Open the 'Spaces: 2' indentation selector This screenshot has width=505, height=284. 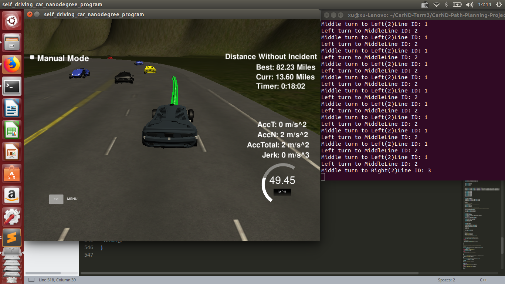click(x=447, y=280)
